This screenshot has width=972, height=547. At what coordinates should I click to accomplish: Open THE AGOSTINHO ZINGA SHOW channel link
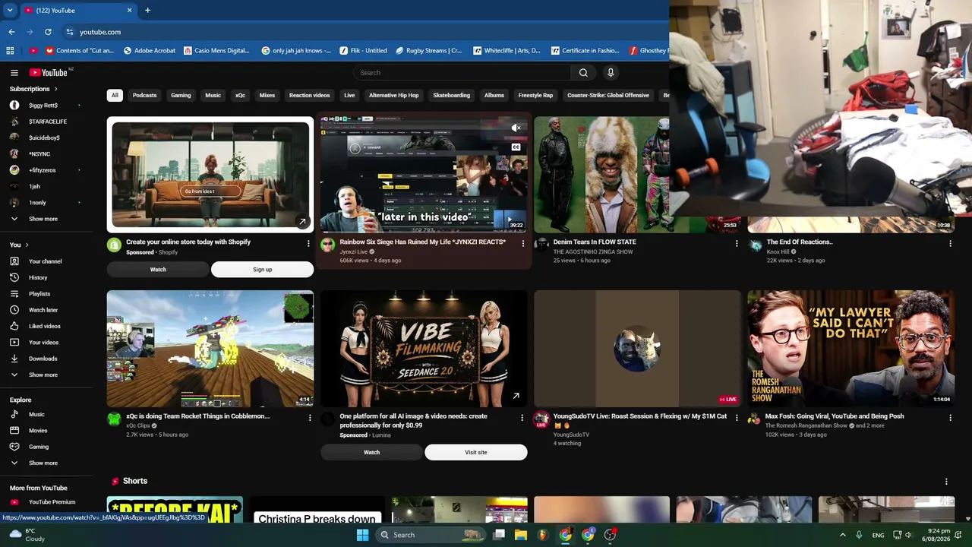coord(592,251)
